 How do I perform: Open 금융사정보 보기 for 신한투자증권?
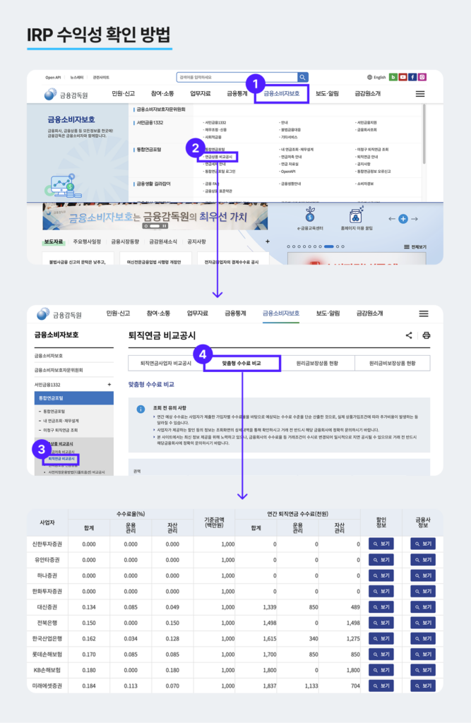[x=423, y=544]
